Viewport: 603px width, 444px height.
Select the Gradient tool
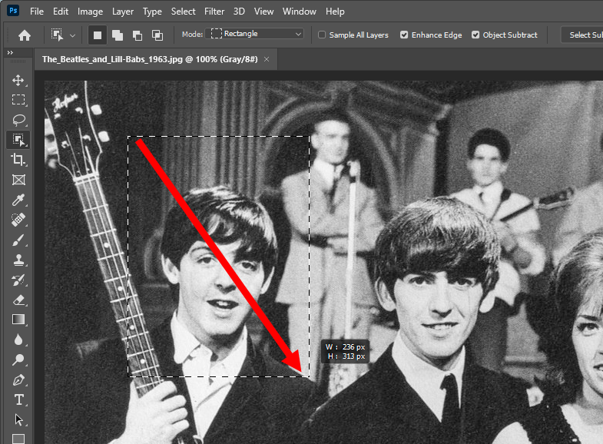pos(18,320)
